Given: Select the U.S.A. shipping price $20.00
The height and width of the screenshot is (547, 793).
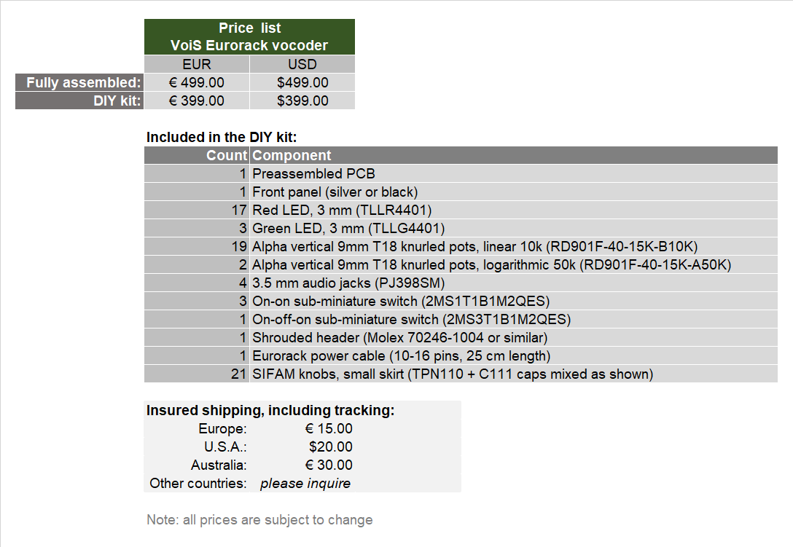Looking at the screenshot, I should [x=330, y=446].
